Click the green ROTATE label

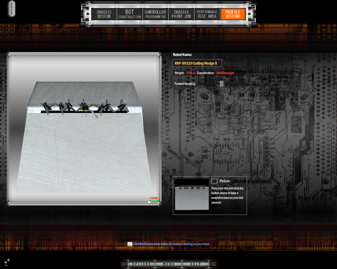[156, 201]
